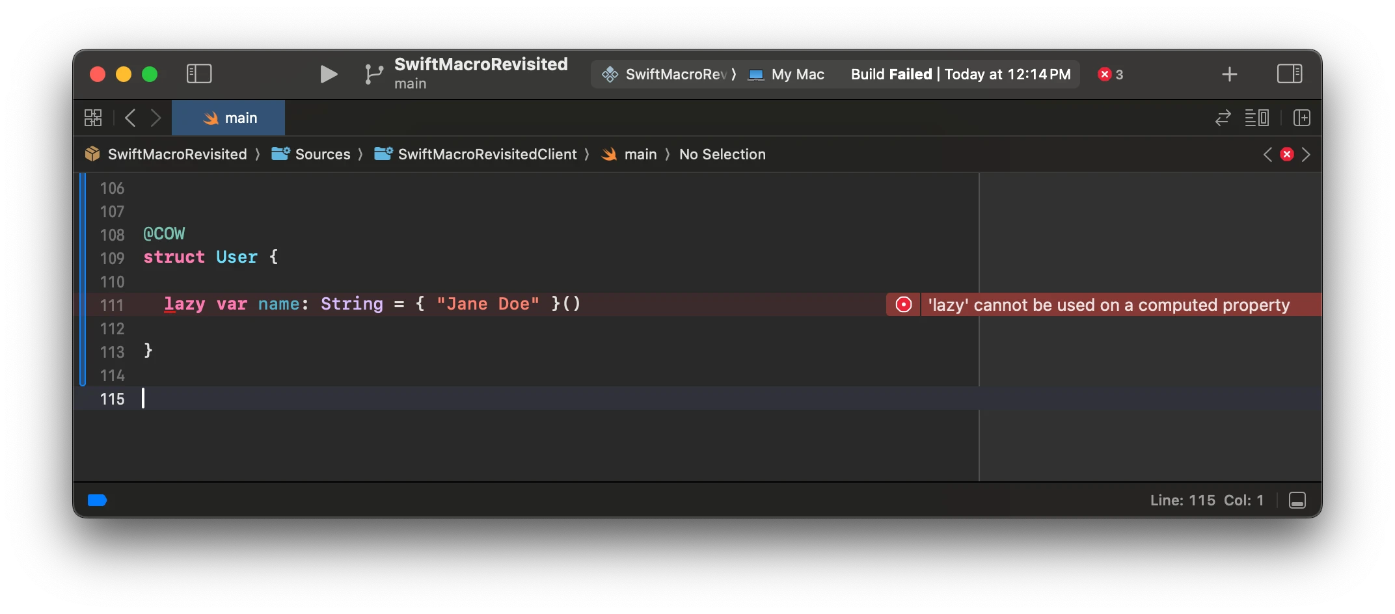
Task: Run the project with the play button
Action: (329, 74)
